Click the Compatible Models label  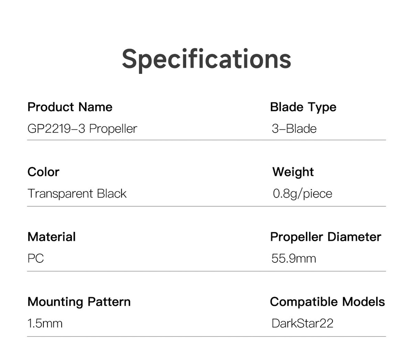point(327,302)
